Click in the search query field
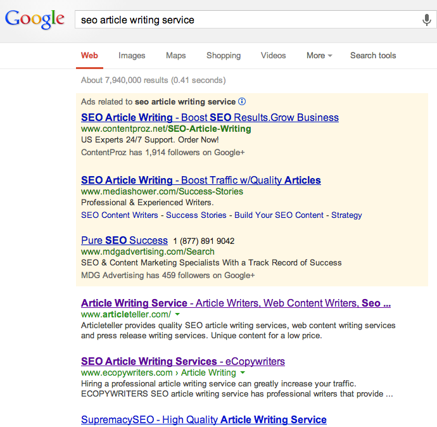437x427 pixels. [x=248, y=20]
